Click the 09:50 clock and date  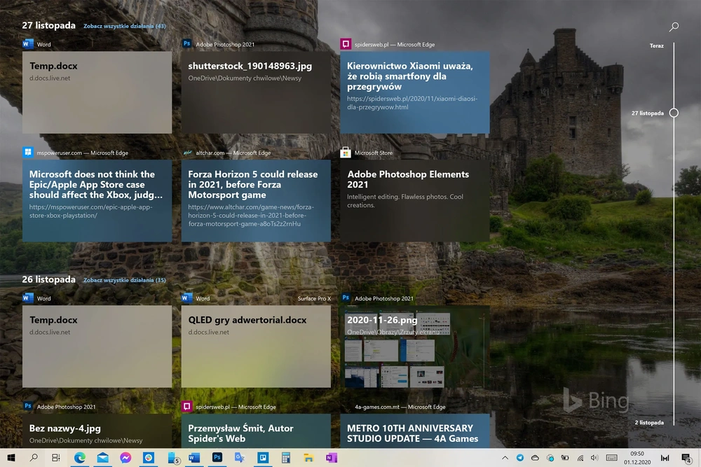[x=637, y=458]
